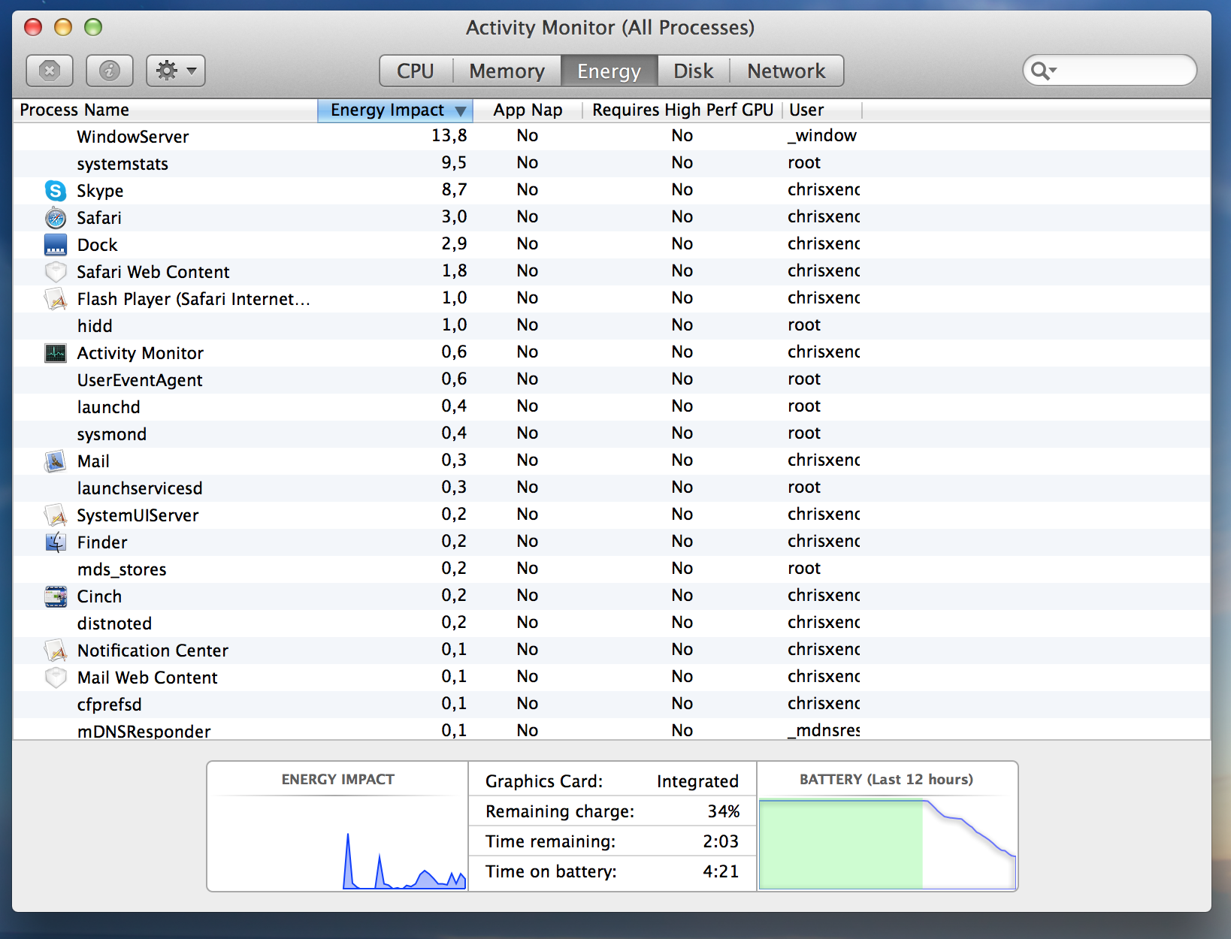Click the Quit Process toolbar button
The image size is (1231, 939).
pos(50,71)
